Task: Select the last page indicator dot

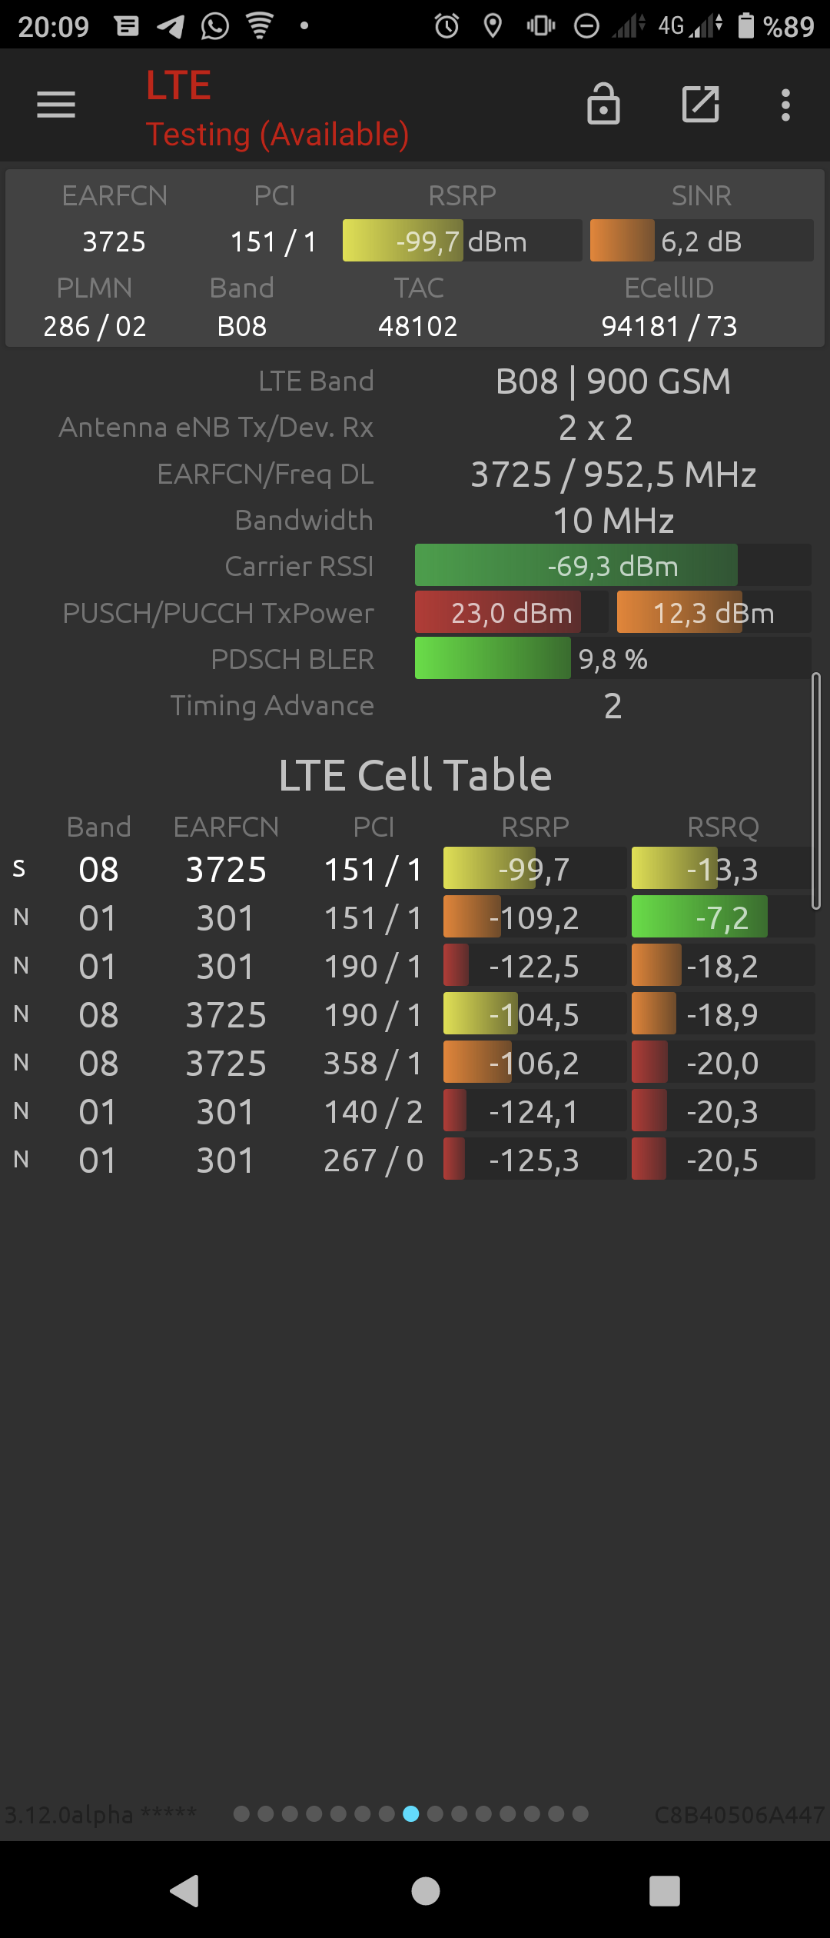Action: coord(581,1814)
